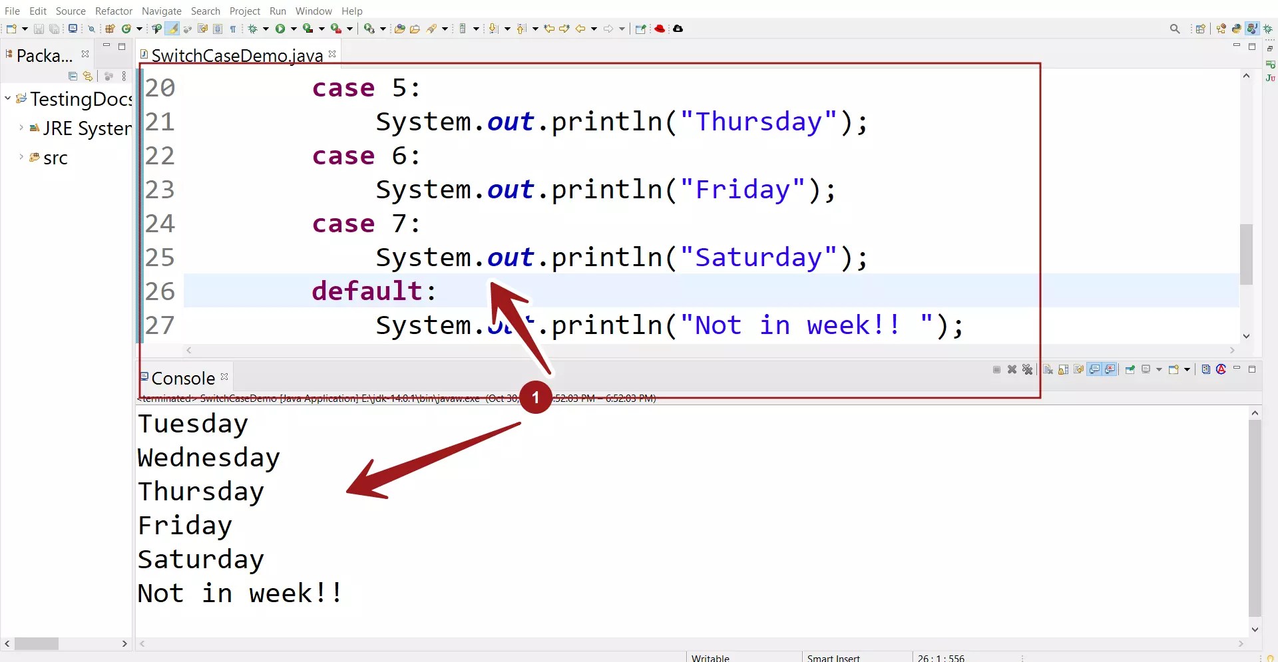Pin the Console view
1278x662 pixels.
(x=1130, y=370)
